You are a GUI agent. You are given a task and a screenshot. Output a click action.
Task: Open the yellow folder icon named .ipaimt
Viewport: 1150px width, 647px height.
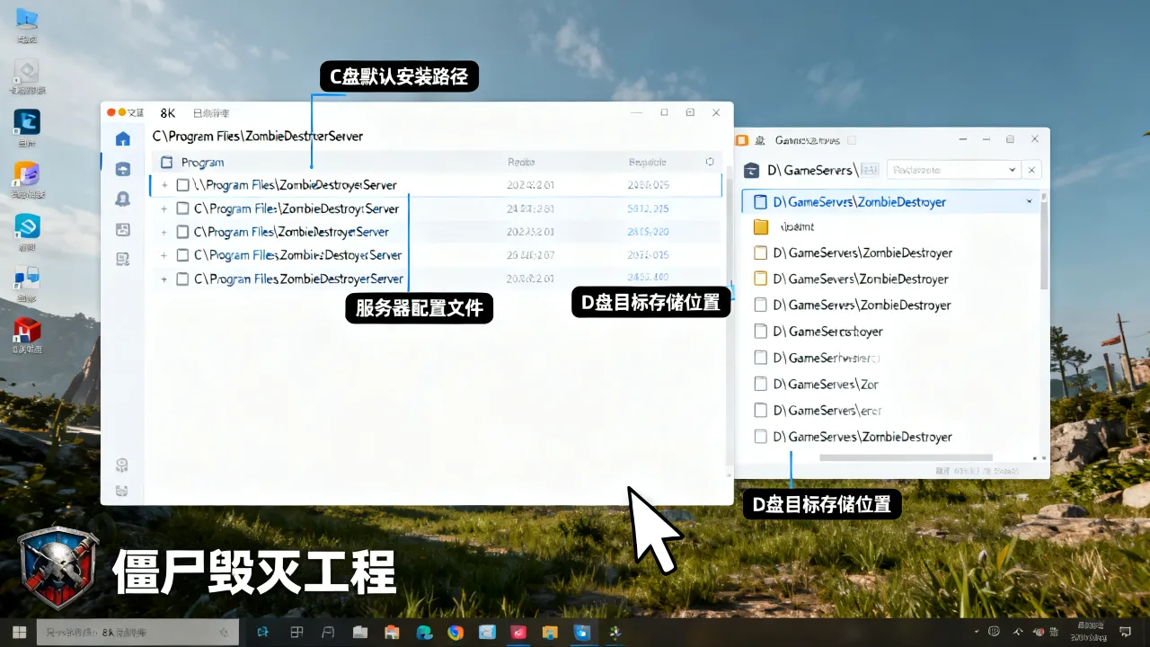761,226
